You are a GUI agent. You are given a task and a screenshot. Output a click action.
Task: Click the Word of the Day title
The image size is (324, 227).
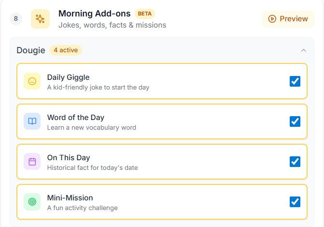(75, 118)
